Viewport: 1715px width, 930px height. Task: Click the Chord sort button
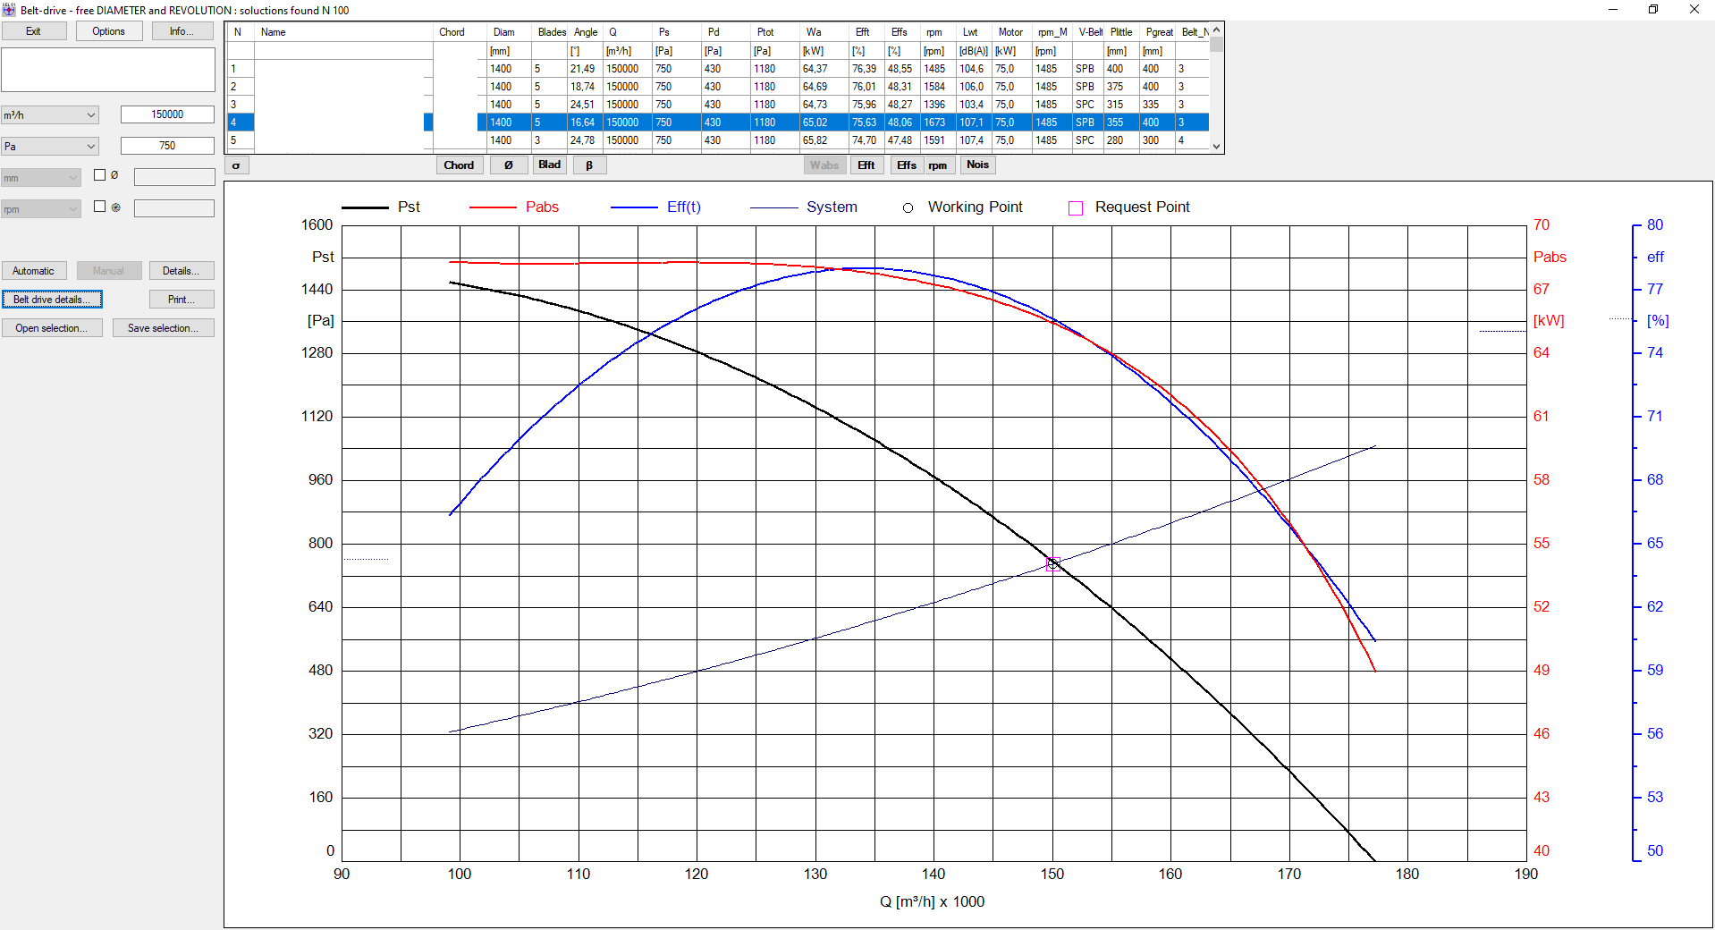[459, 165]
